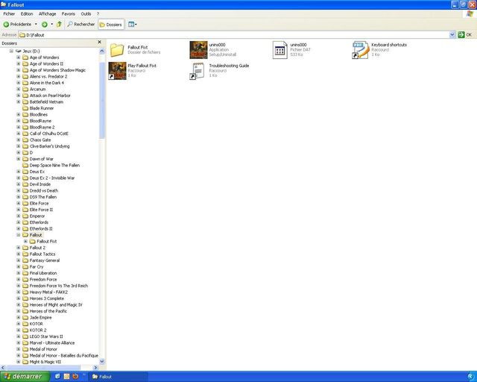Select the Marvel - Ultimate Alliance folder

point(52,342)
